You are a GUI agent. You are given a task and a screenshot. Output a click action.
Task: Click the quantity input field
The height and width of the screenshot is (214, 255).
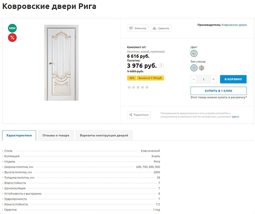[x=204, y=79]
